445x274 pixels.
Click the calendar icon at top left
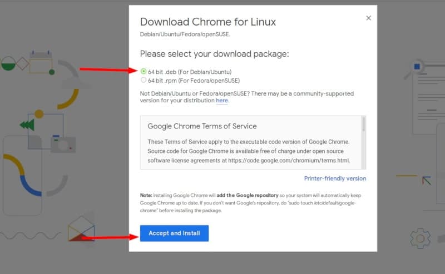click(x=41, y=62)
